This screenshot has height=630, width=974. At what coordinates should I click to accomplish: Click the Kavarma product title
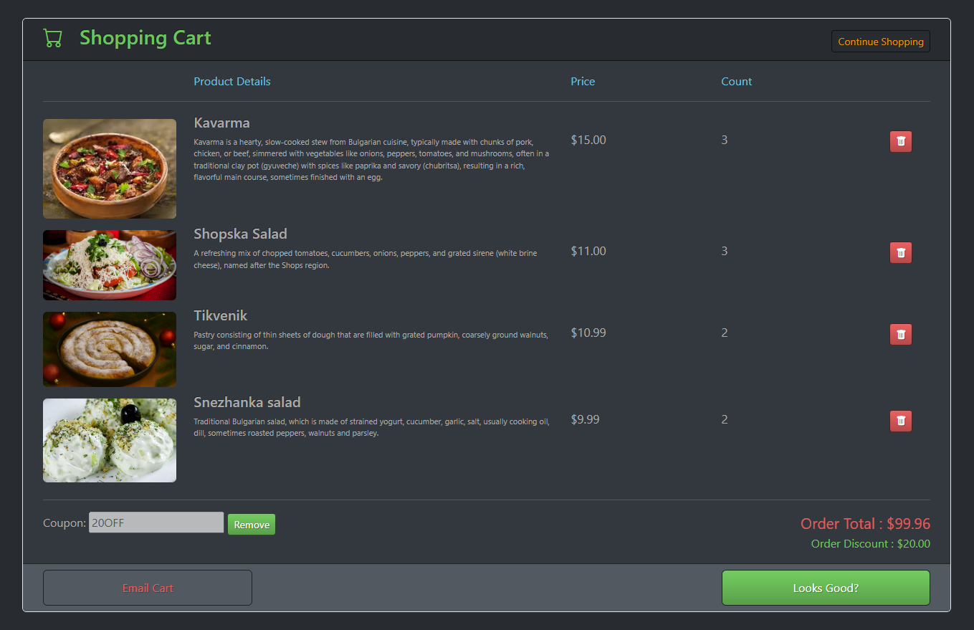click(x=221, y=123)
